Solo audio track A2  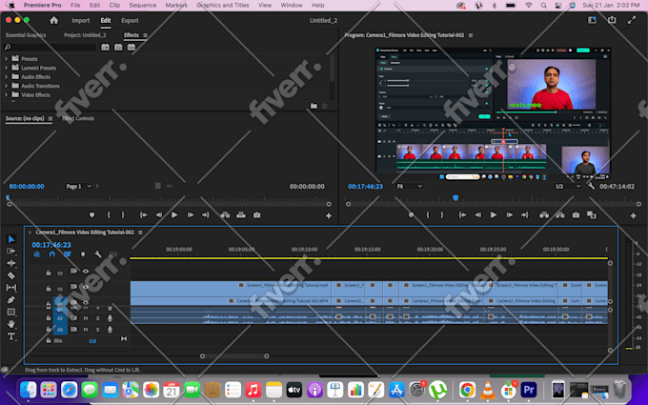[x=97, y=318]
